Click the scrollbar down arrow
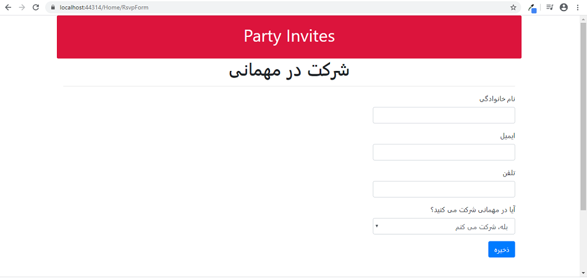587x279 pixels. click(583, 273)
